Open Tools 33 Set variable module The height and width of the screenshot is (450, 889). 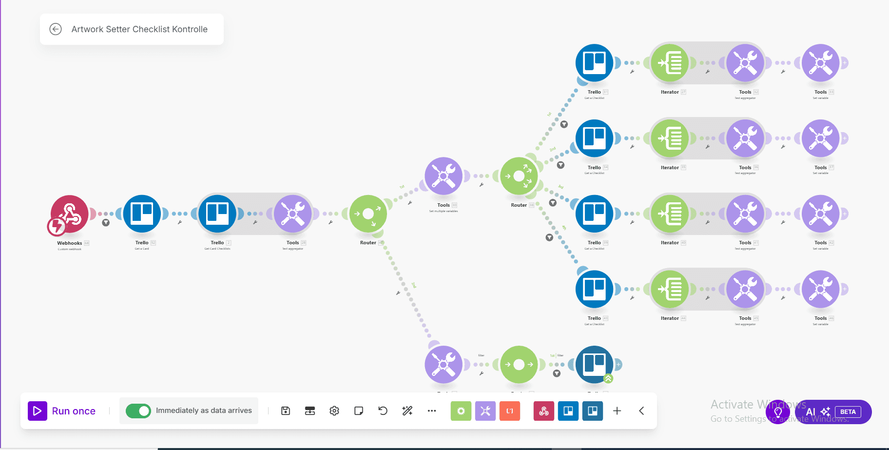tap(821, 63)
